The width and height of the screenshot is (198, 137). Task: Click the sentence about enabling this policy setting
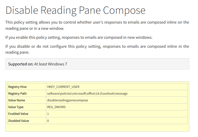(79, 38)
